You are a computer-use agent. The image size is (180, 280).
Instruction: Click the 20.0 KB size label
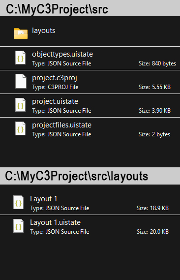[159, 232]
